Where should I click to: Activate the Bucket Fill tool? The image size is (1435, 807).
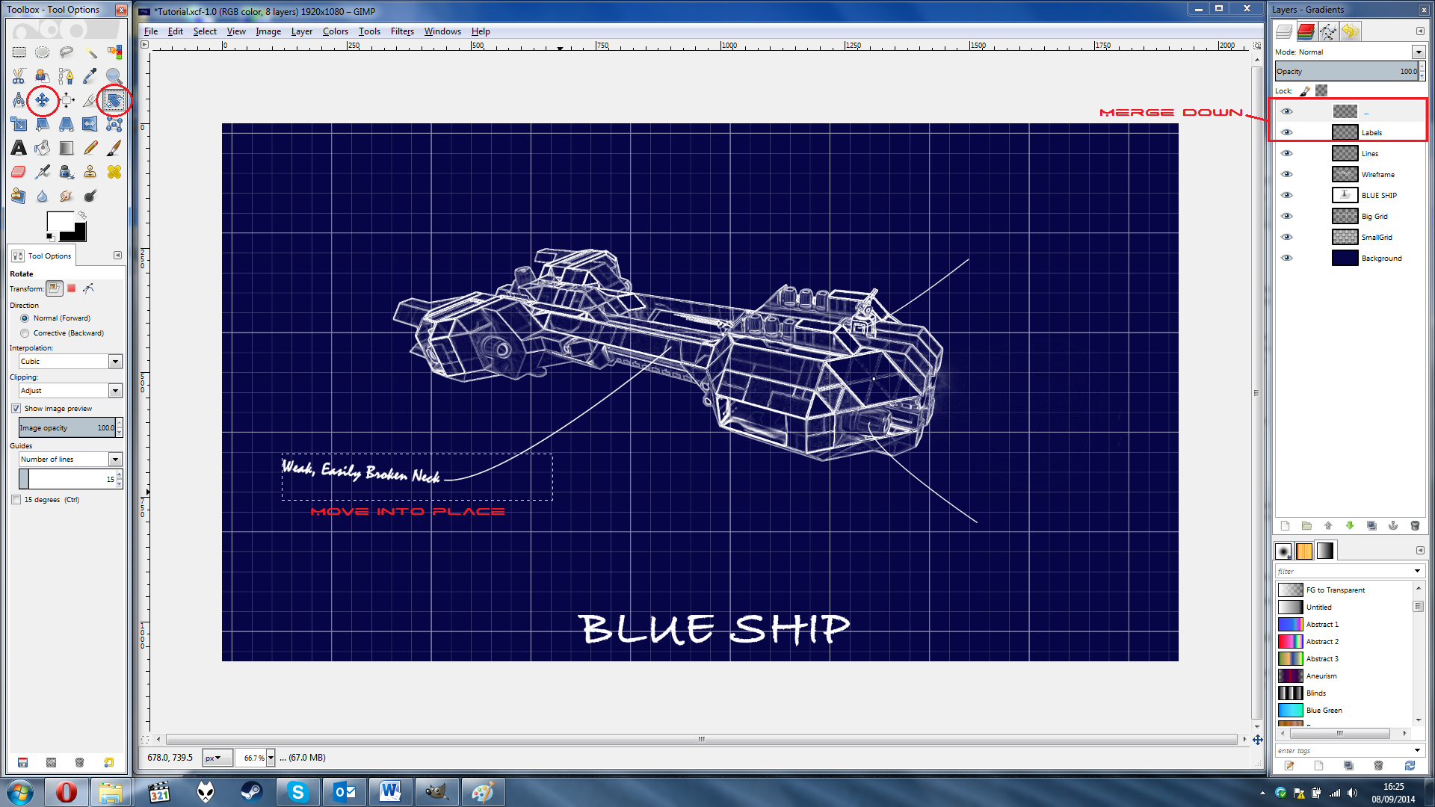(x=43, y=148)
